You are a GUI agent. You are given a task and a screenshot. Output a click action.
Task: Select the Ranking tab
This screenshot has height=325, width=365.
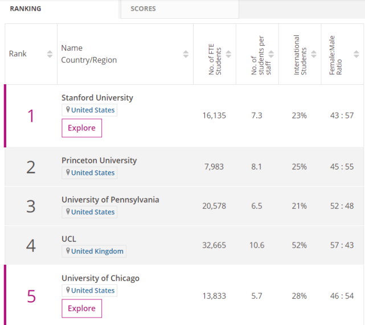point(26,9)
